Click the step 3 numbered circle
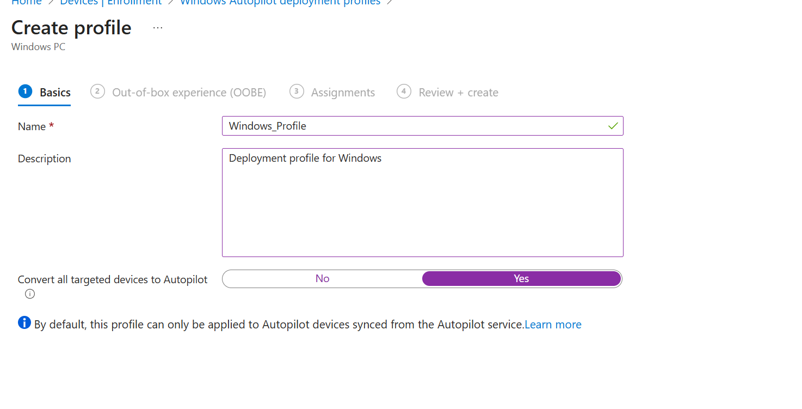Image resolution: width=802 pixels, height=409 pixels. pos(296,91)
